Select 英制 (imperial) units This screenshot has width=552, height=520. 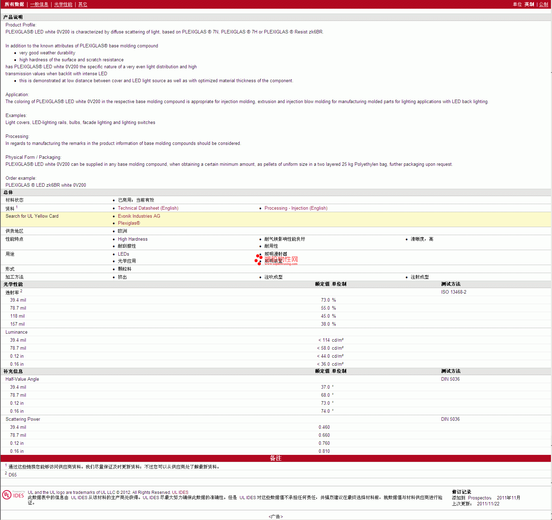tap(529, 5)
